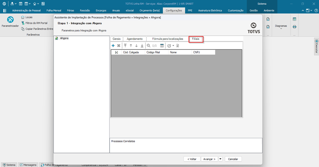Viewport: 319px width, 167px height.
Task: Open the help question mark icon
Action: pos(316,10)
